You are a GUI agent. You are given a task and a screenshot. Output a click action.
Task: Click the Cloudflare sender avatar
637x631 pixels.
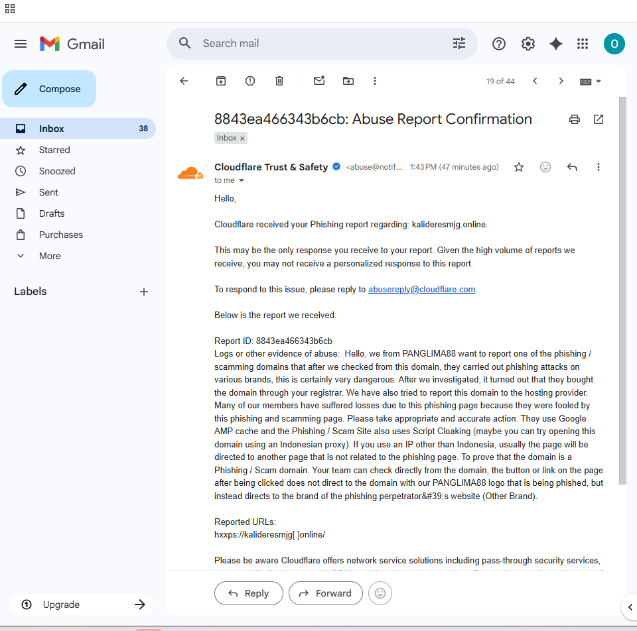pos(190,173)
